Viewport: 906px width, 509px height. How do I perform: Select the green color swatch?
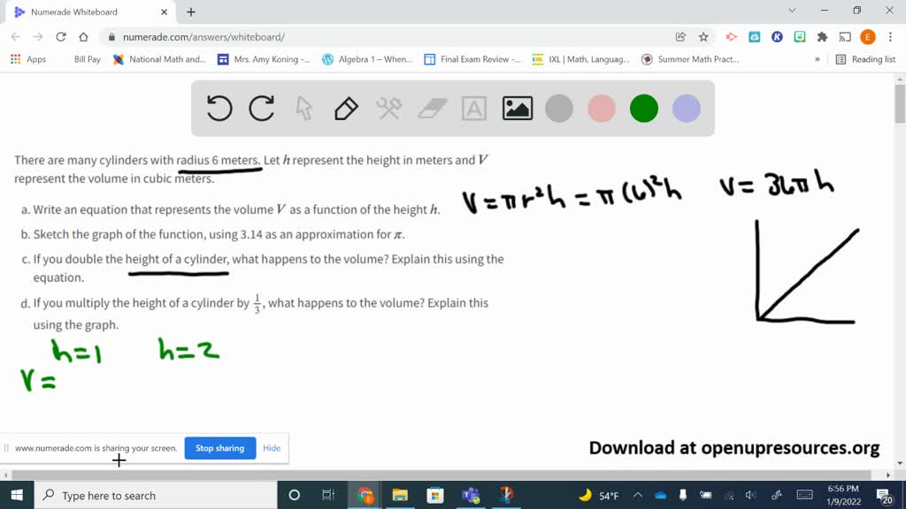click(x=643, y=108)
